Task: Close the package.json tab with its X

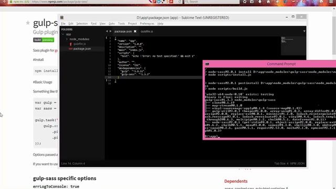Action: [x=135, y=31]
